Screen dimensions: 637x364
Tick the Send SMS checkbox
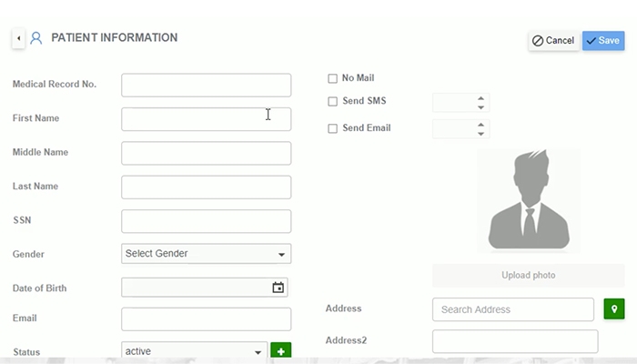332,101
